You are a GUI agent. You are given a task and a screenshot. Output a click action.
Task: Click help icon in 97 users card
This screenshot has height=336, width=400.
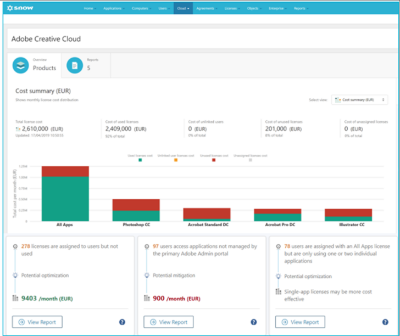(254, 322)
